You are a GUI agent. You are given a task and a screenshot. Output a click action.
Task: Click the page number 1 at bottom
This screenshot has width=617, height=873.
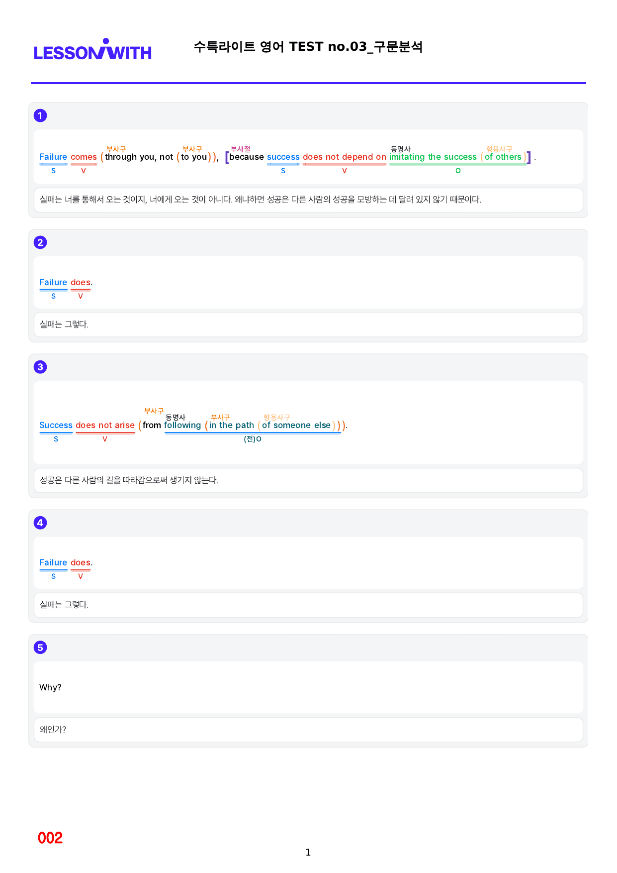point(308,853)
